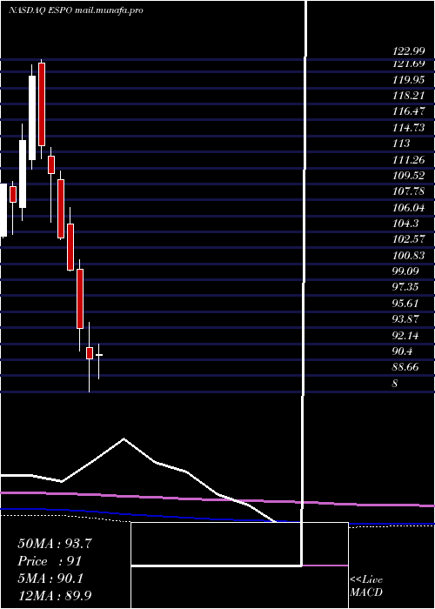
Task: Click the 121.69 price axis label
Action: pyautogui.click(x=408, y=64)
